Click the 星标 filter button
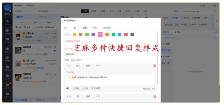 coord(111,11)
